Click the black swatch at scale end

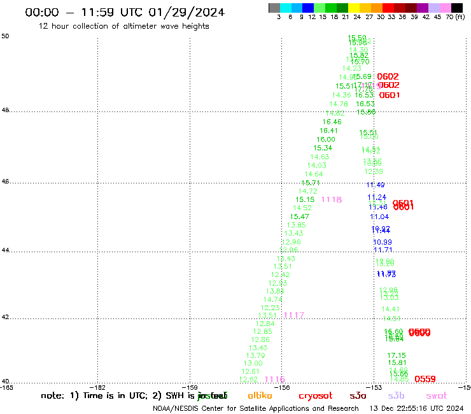point(457,8)
